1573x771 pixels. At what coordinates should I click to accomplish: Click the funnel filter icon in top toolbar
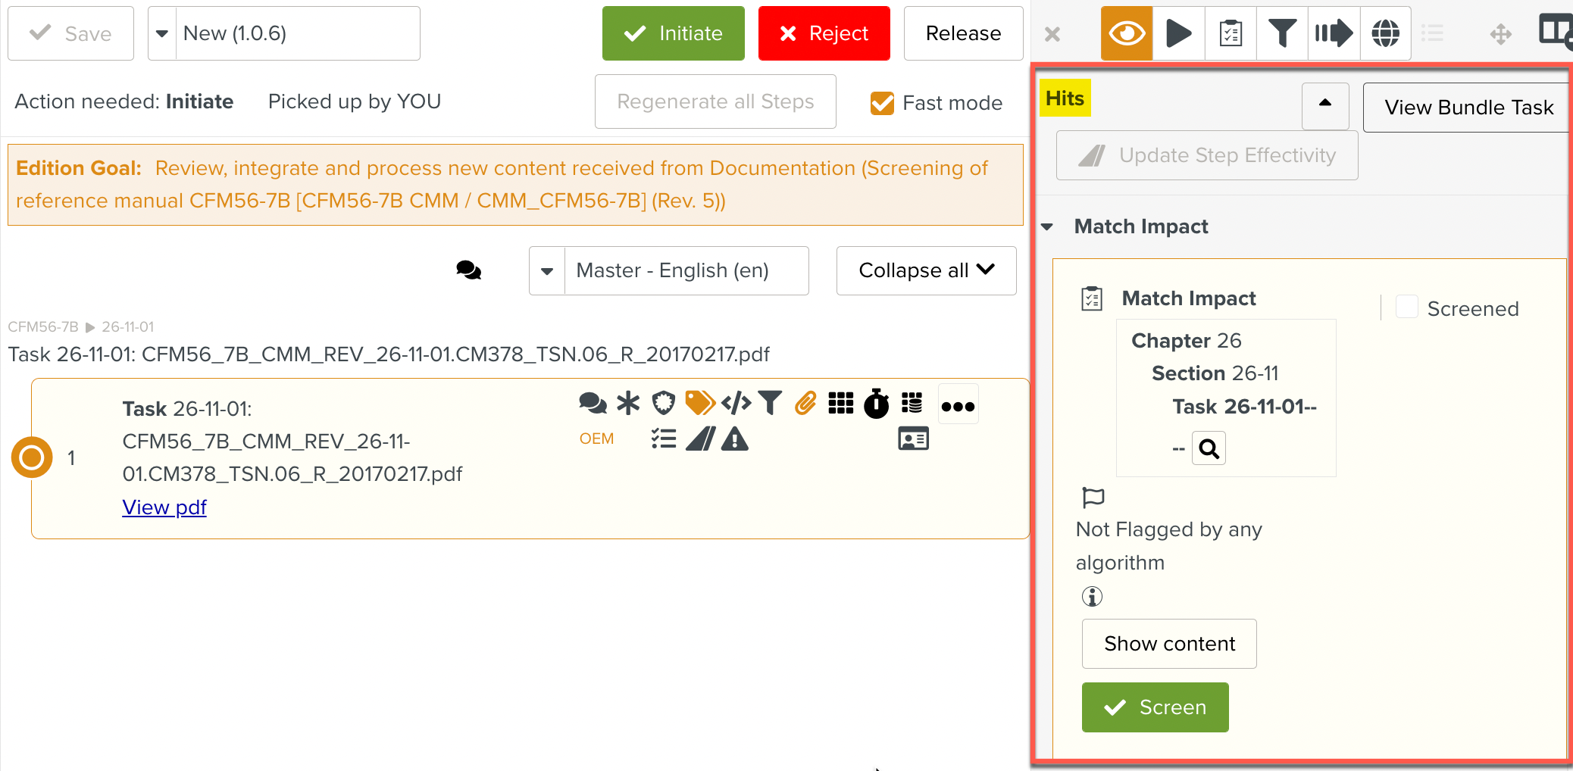point(1281,33)
